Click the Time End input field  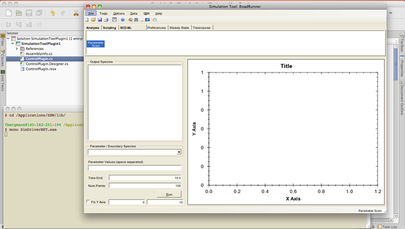pos(145,178)
